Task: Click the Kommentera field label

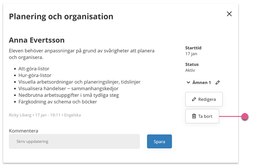Action: [x=24, y=131]
